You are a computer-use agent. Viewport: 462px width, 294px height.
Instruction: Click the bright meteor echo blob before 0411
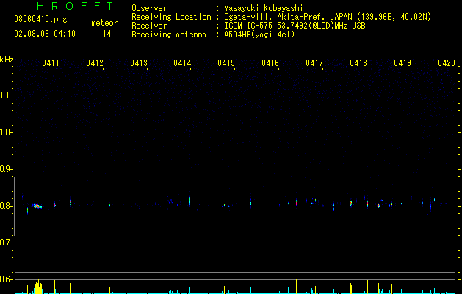point(37,206)
